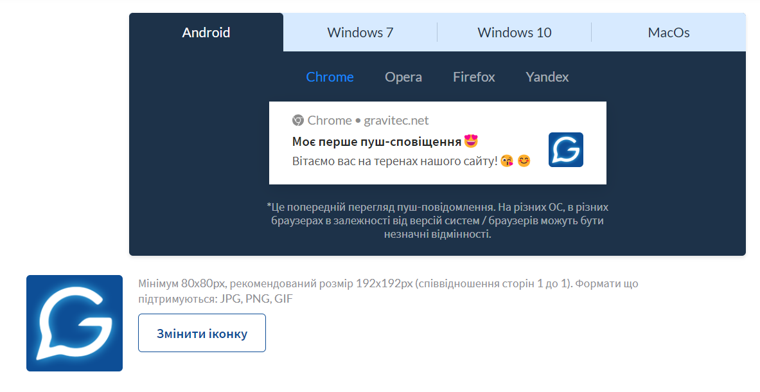Click the gravitec.net domain text
Image resolution: width=760 pixels, height=392 pixels.
[396, 120]
